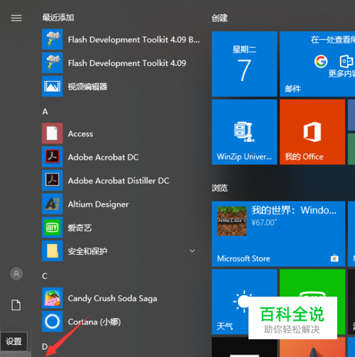Click the 创建 group heading
Screen dimensions: 355x357
point(219,18)
